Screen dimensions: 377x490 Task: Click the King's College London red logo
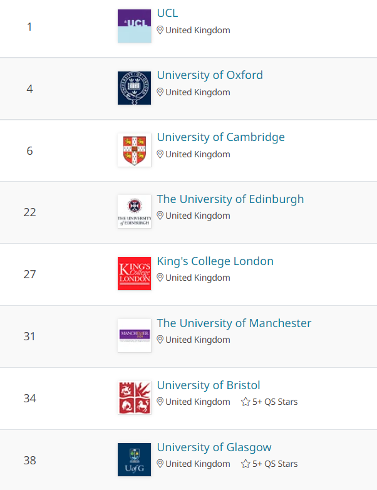click(x=134, y=273)
